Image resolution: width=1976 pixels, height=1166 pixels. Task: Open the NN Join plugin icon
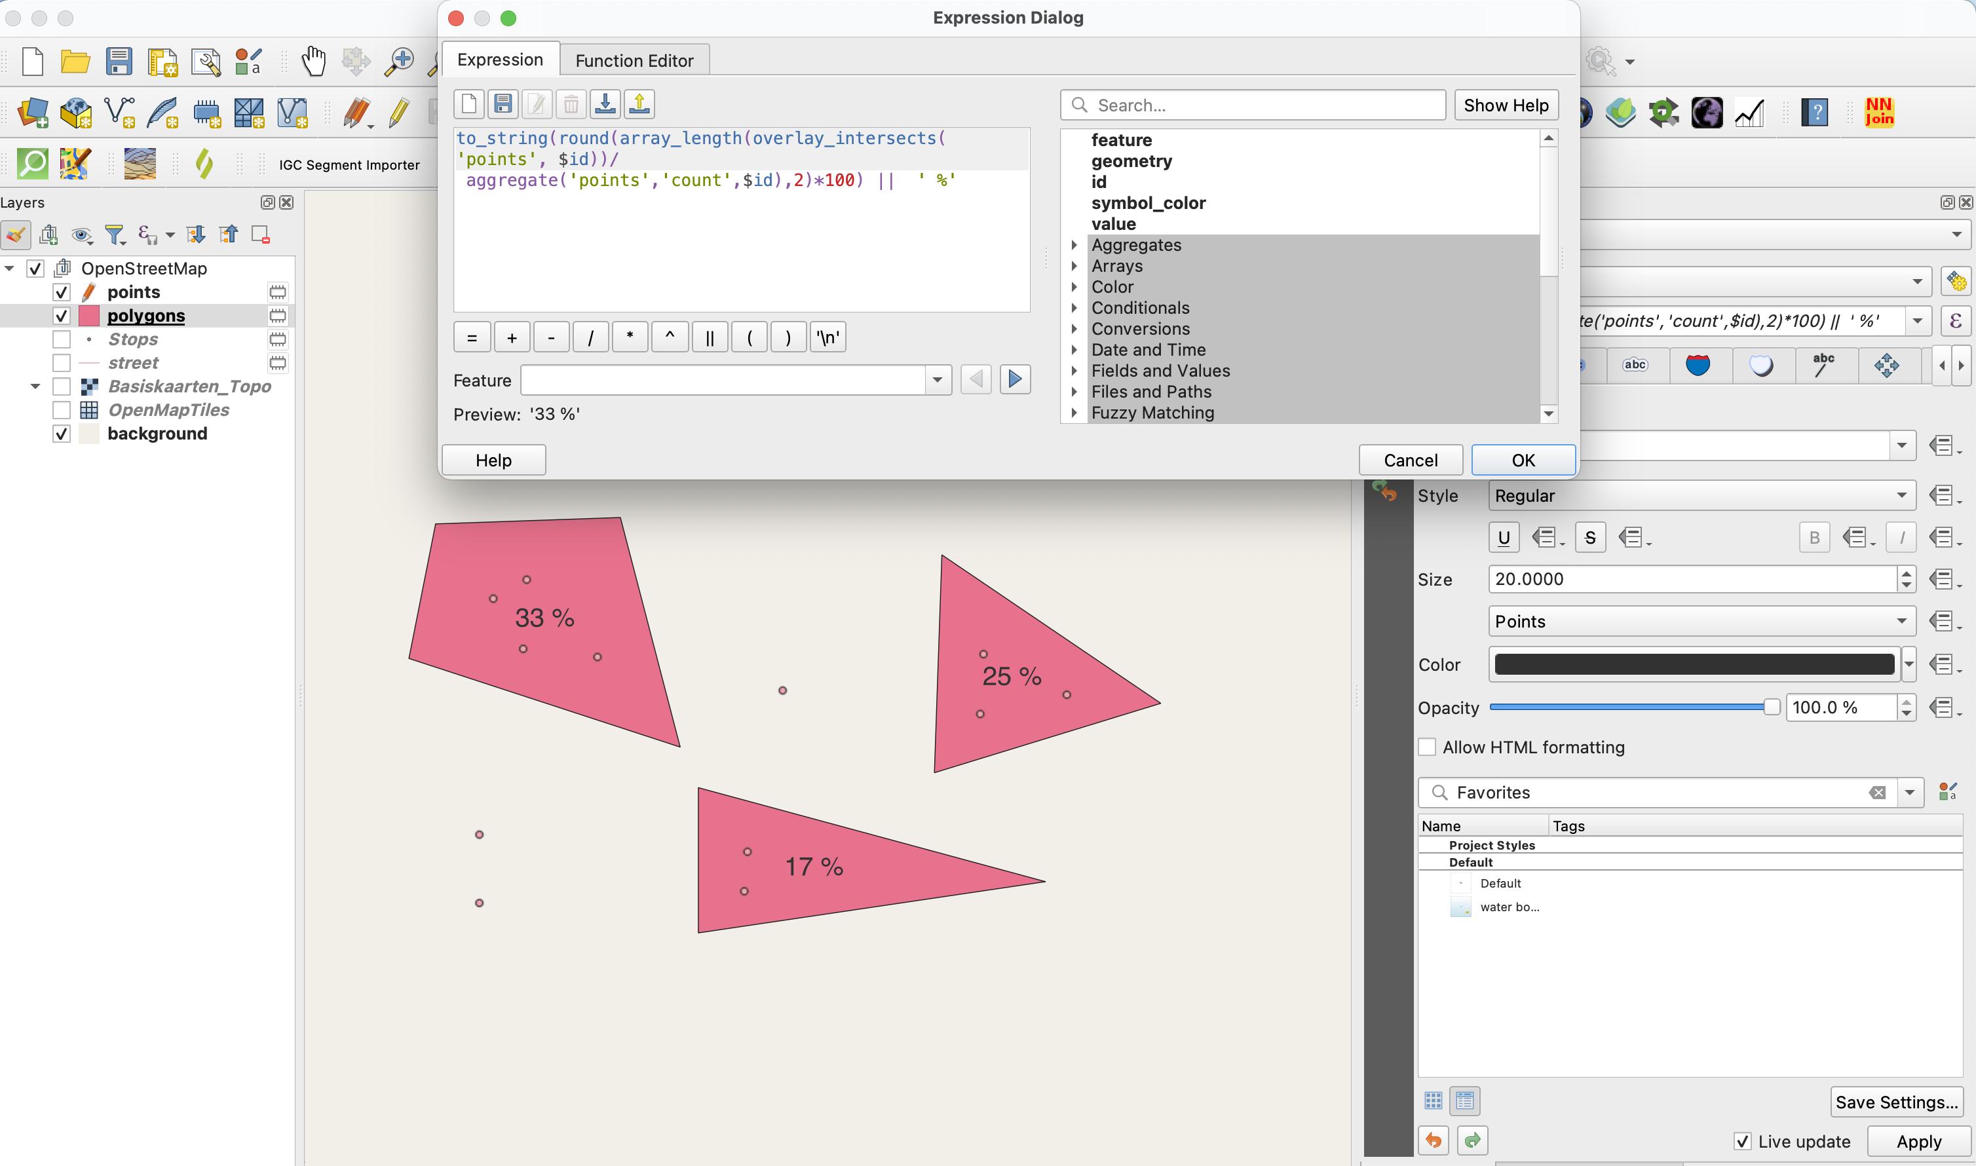1879,113
